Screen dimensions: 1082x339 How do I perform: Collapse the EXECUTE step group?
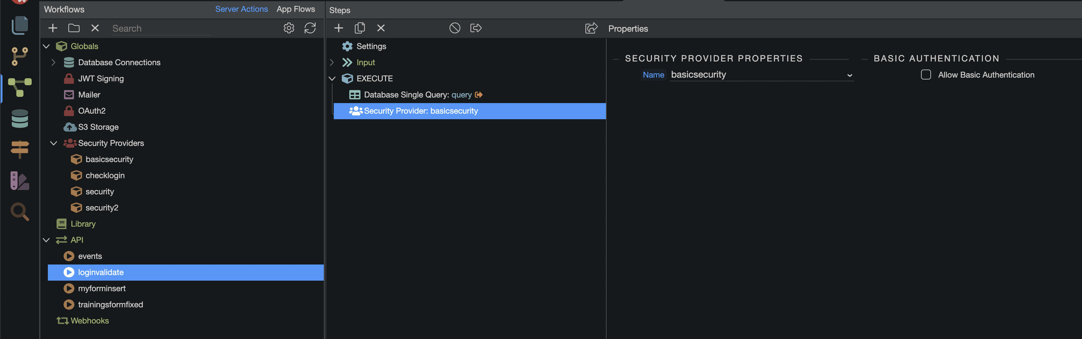(x=332, y=79)
